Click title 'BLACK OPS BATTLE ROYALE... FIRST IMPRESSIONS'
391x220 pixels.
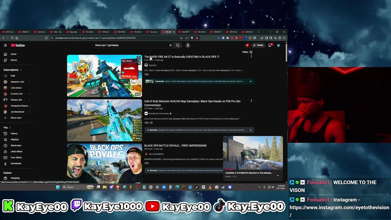click(175, 146)
